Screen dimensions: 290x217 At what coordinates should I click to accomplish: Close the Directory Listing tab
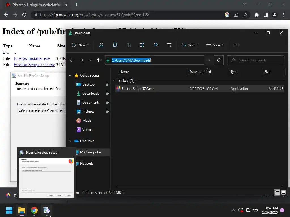(66, 5)
